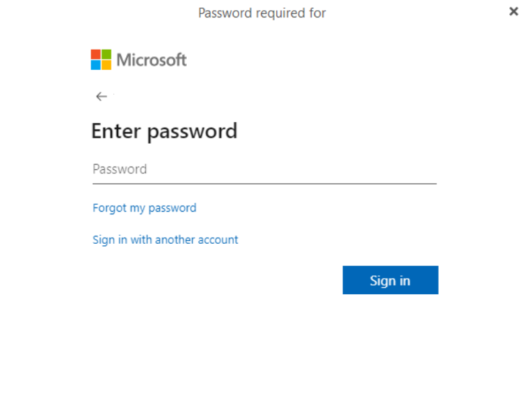
Task: Close the password required dialog
Action: point(513,11)
